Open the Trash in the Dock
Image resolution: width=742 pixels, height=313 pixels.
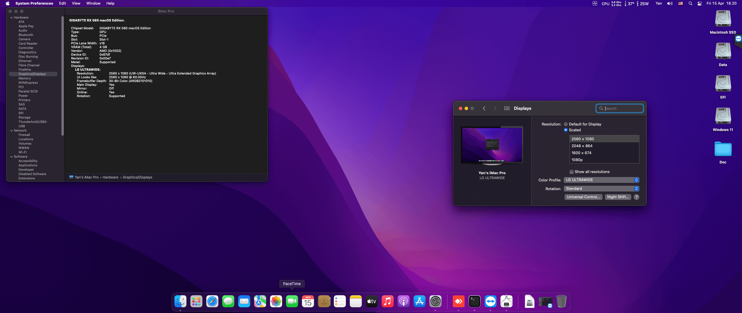click(561, 302)
